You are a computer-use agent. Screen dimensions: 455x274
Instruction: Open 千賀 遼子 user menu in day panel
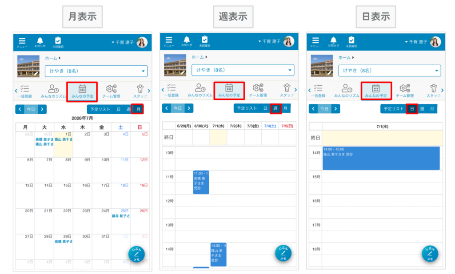click(416, 42)
